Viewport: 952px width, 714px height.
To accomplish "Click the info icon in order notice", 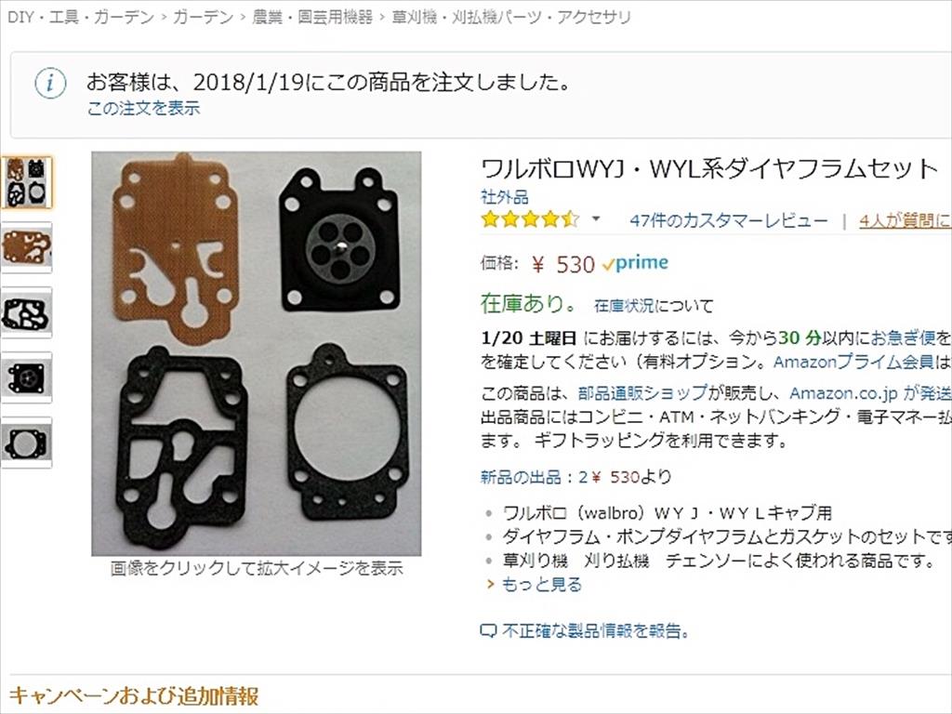I will click(x=50, y=83).
